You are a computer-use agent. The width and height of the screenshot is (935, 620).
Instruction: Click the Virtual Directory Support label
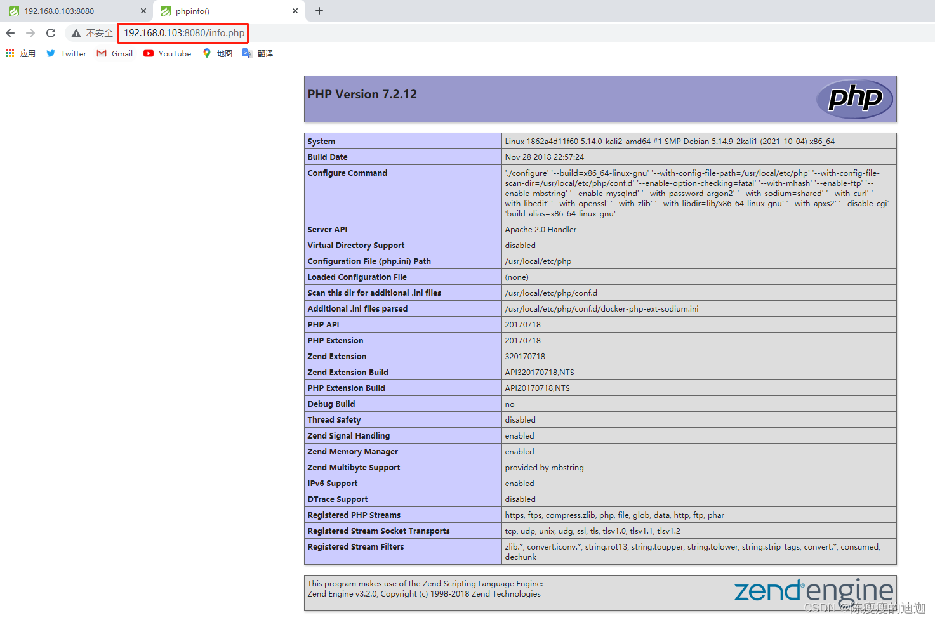(356, 245)
